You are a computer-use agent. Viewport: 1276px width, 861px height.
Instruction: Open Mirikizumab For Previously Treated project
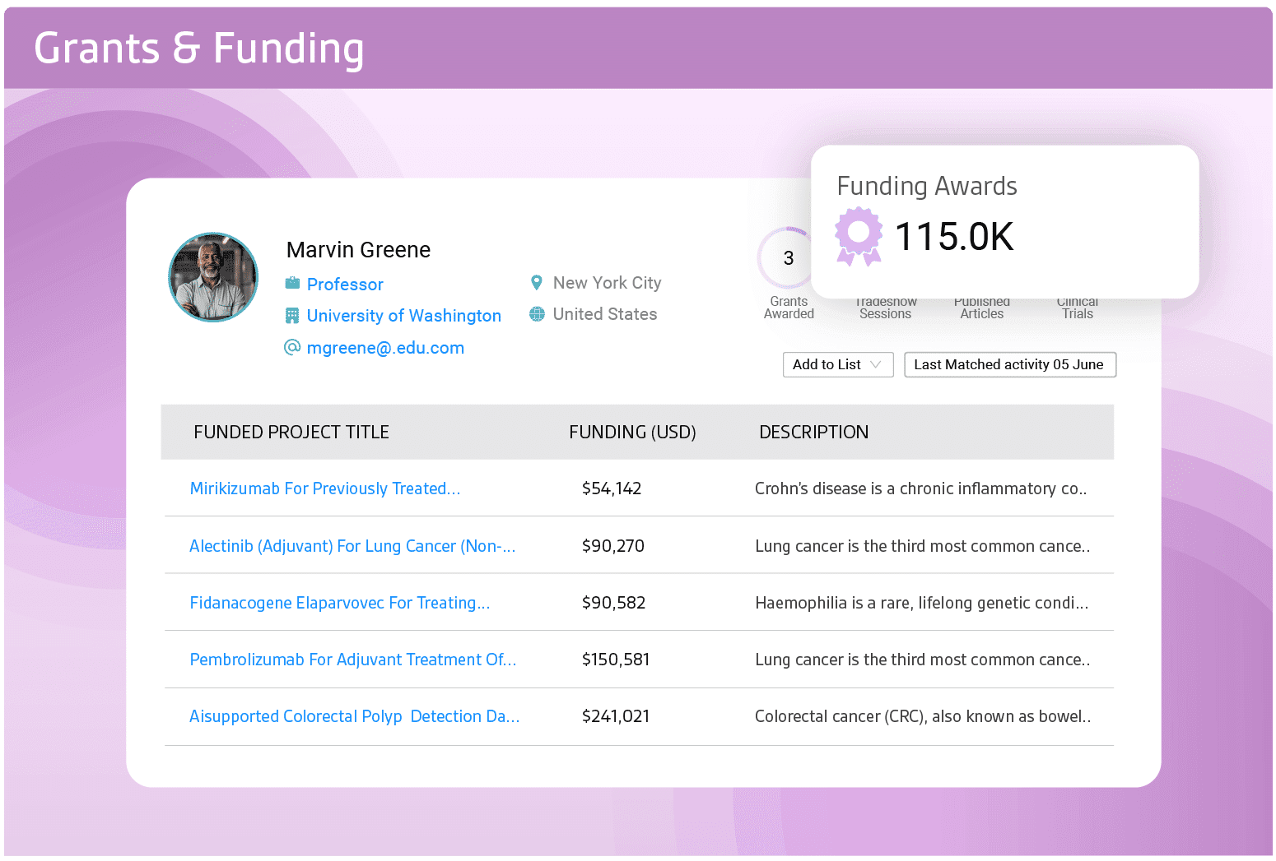pos(325,488)
